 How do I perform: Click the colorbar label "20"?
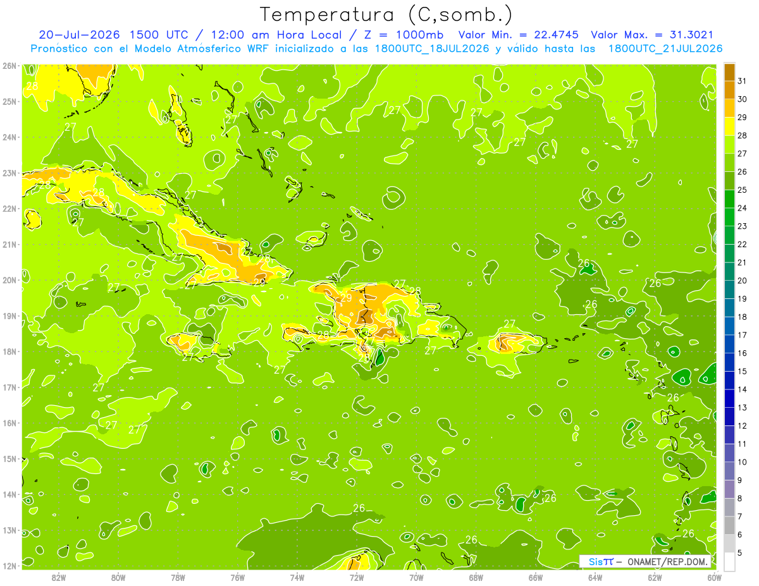[x=743, y=281]
